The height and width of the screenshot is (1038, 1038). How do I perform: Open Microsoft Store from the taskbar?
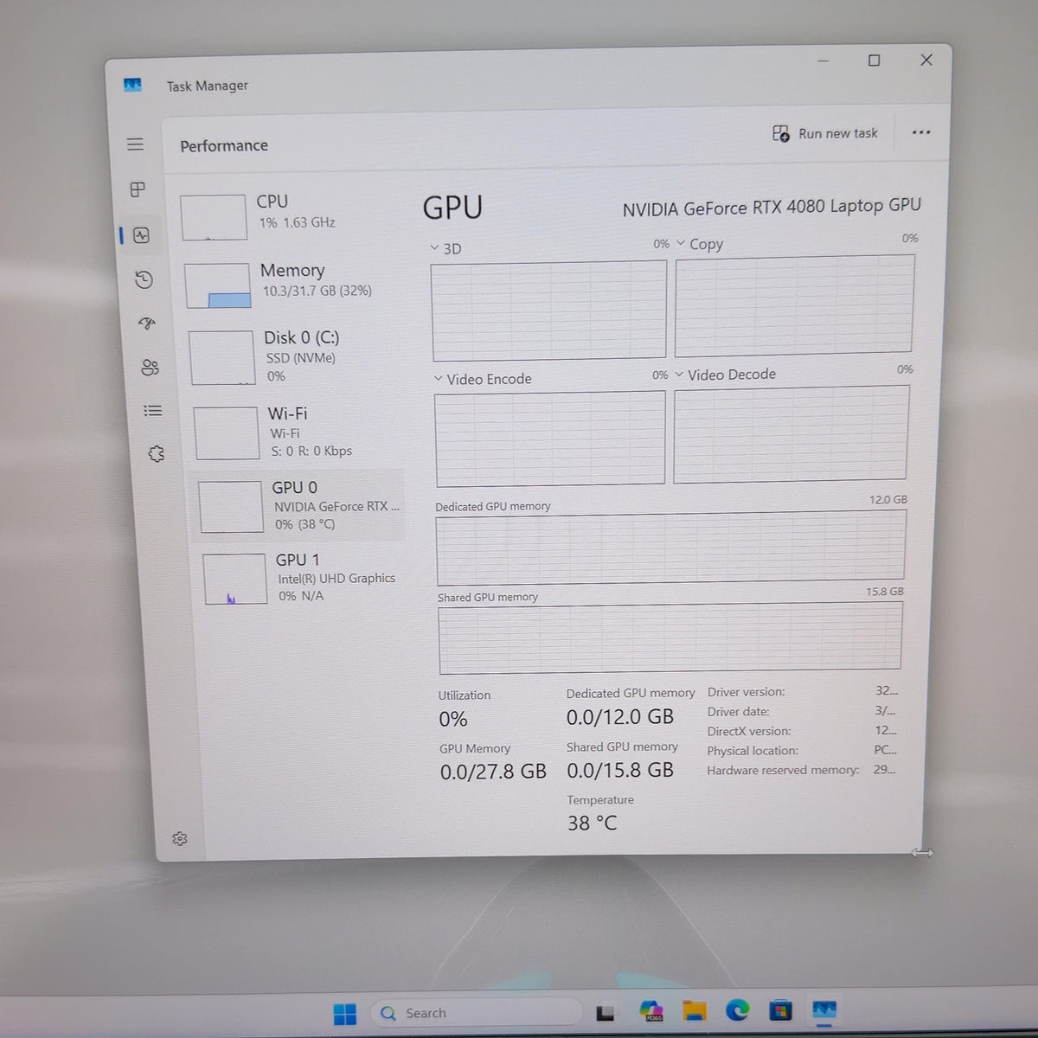tap(780, 1009)
